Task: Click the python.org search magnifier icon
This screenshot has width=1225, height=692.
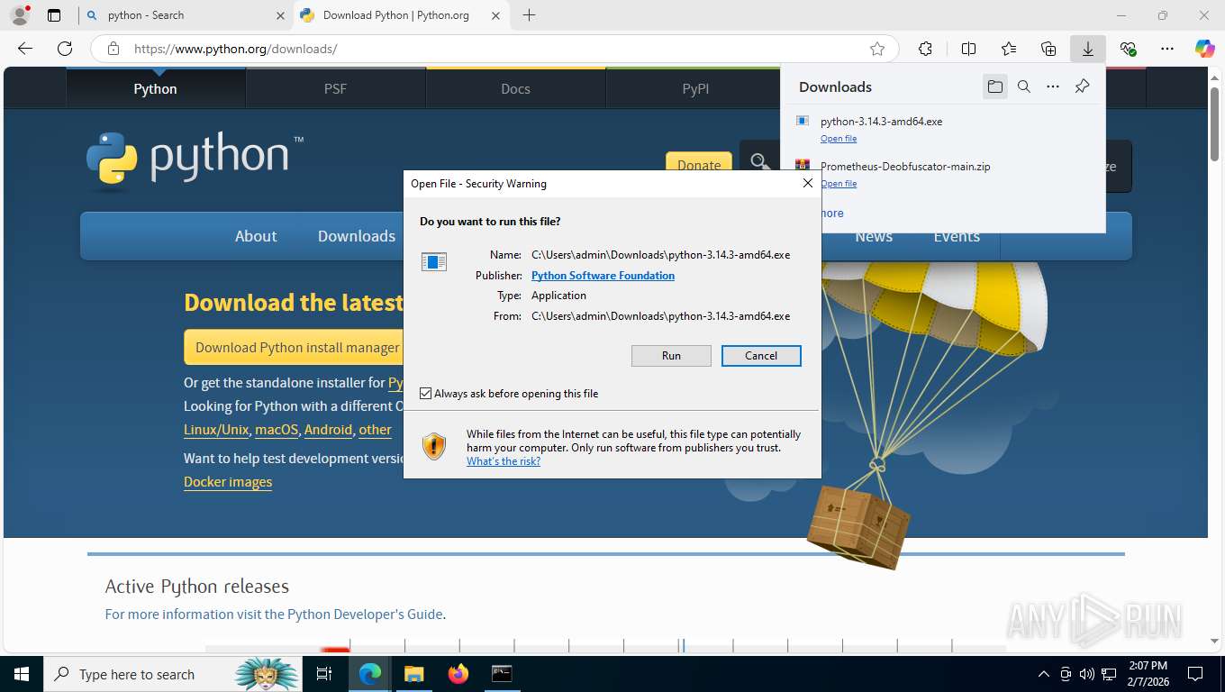Action: [759, 162]
